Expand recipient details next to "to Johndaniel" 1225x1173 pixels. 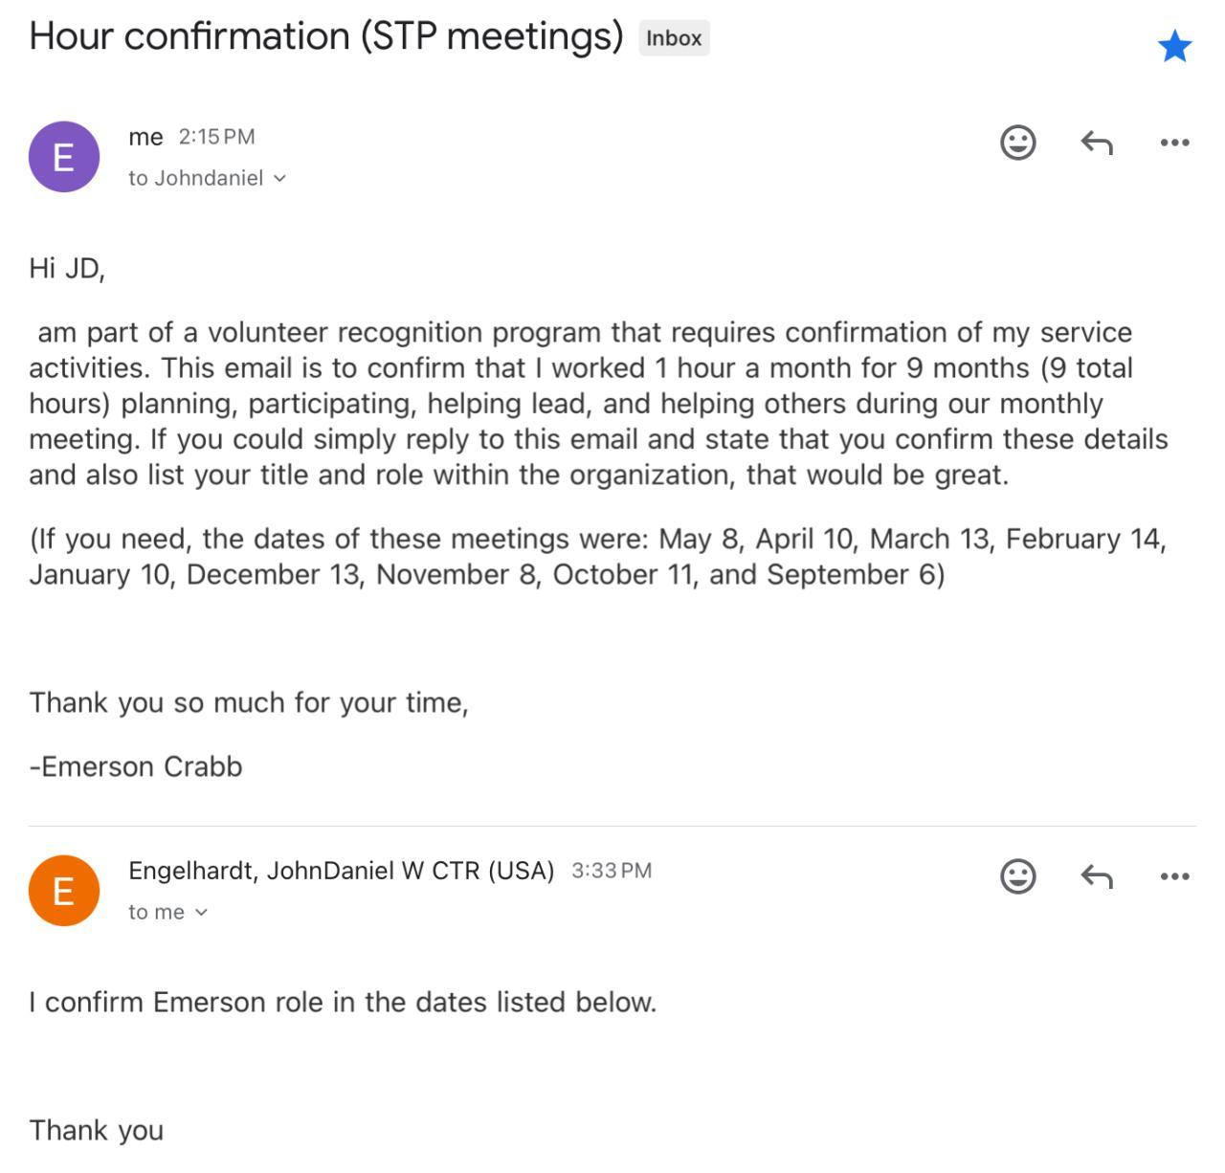279,179
